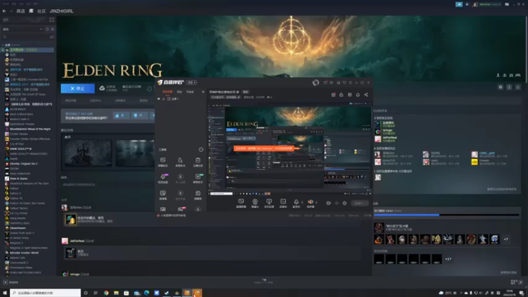Open the 商店 store menu in Steam
The width and height of the screenshot is (528, 297).
[x=20, y=11]
